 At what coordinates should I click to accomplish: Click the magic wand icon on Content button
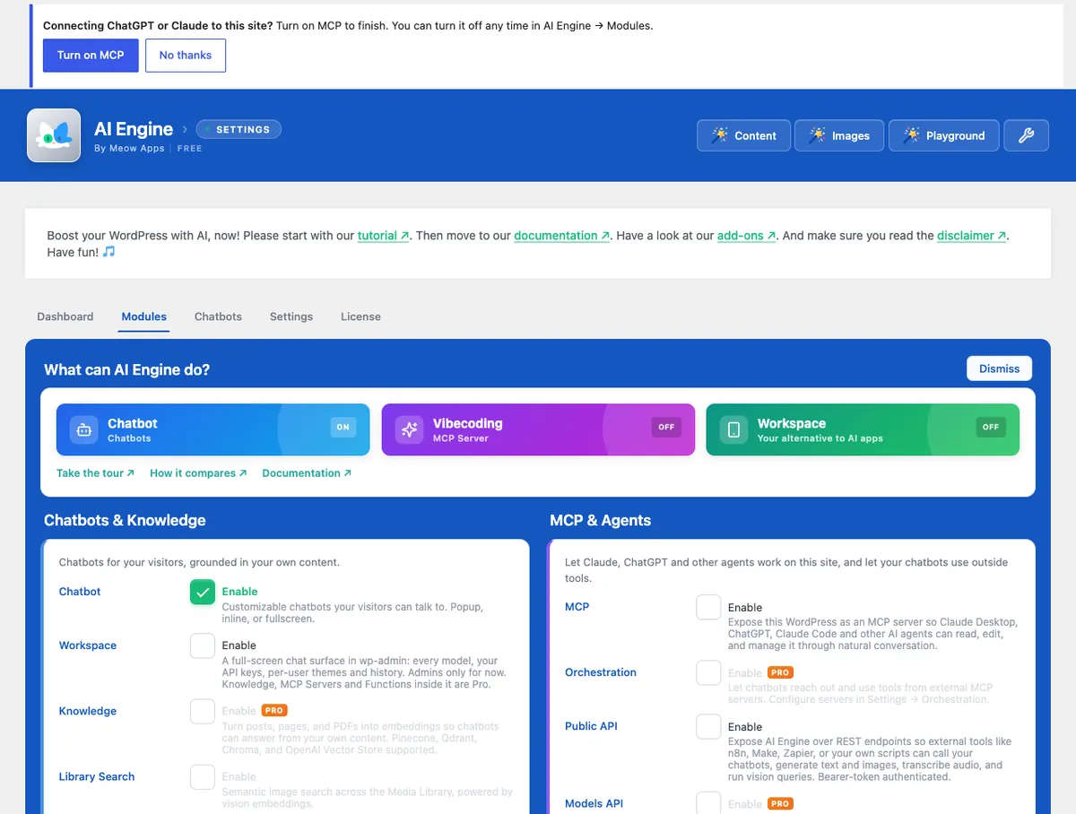tap(719, 135)
